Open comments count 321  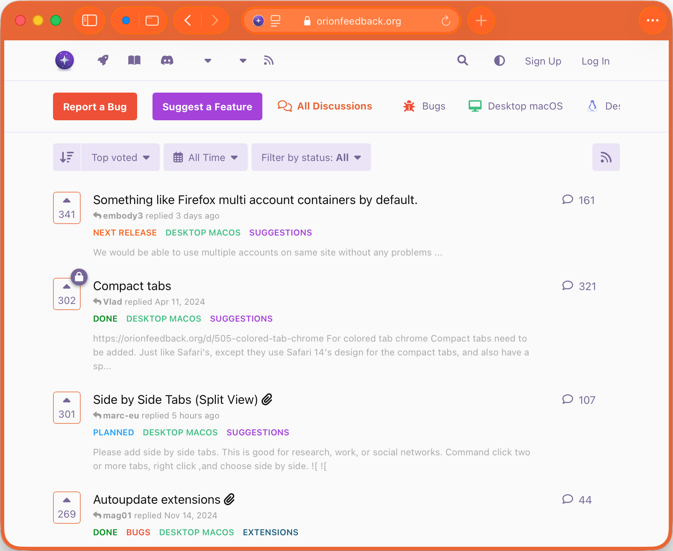579,286
